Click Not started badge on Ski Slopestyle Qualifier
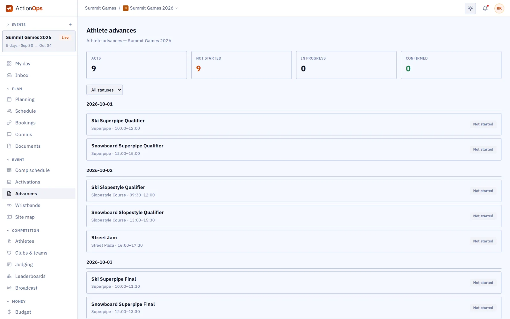The image size is (510, 319). (x=483, y=191)
